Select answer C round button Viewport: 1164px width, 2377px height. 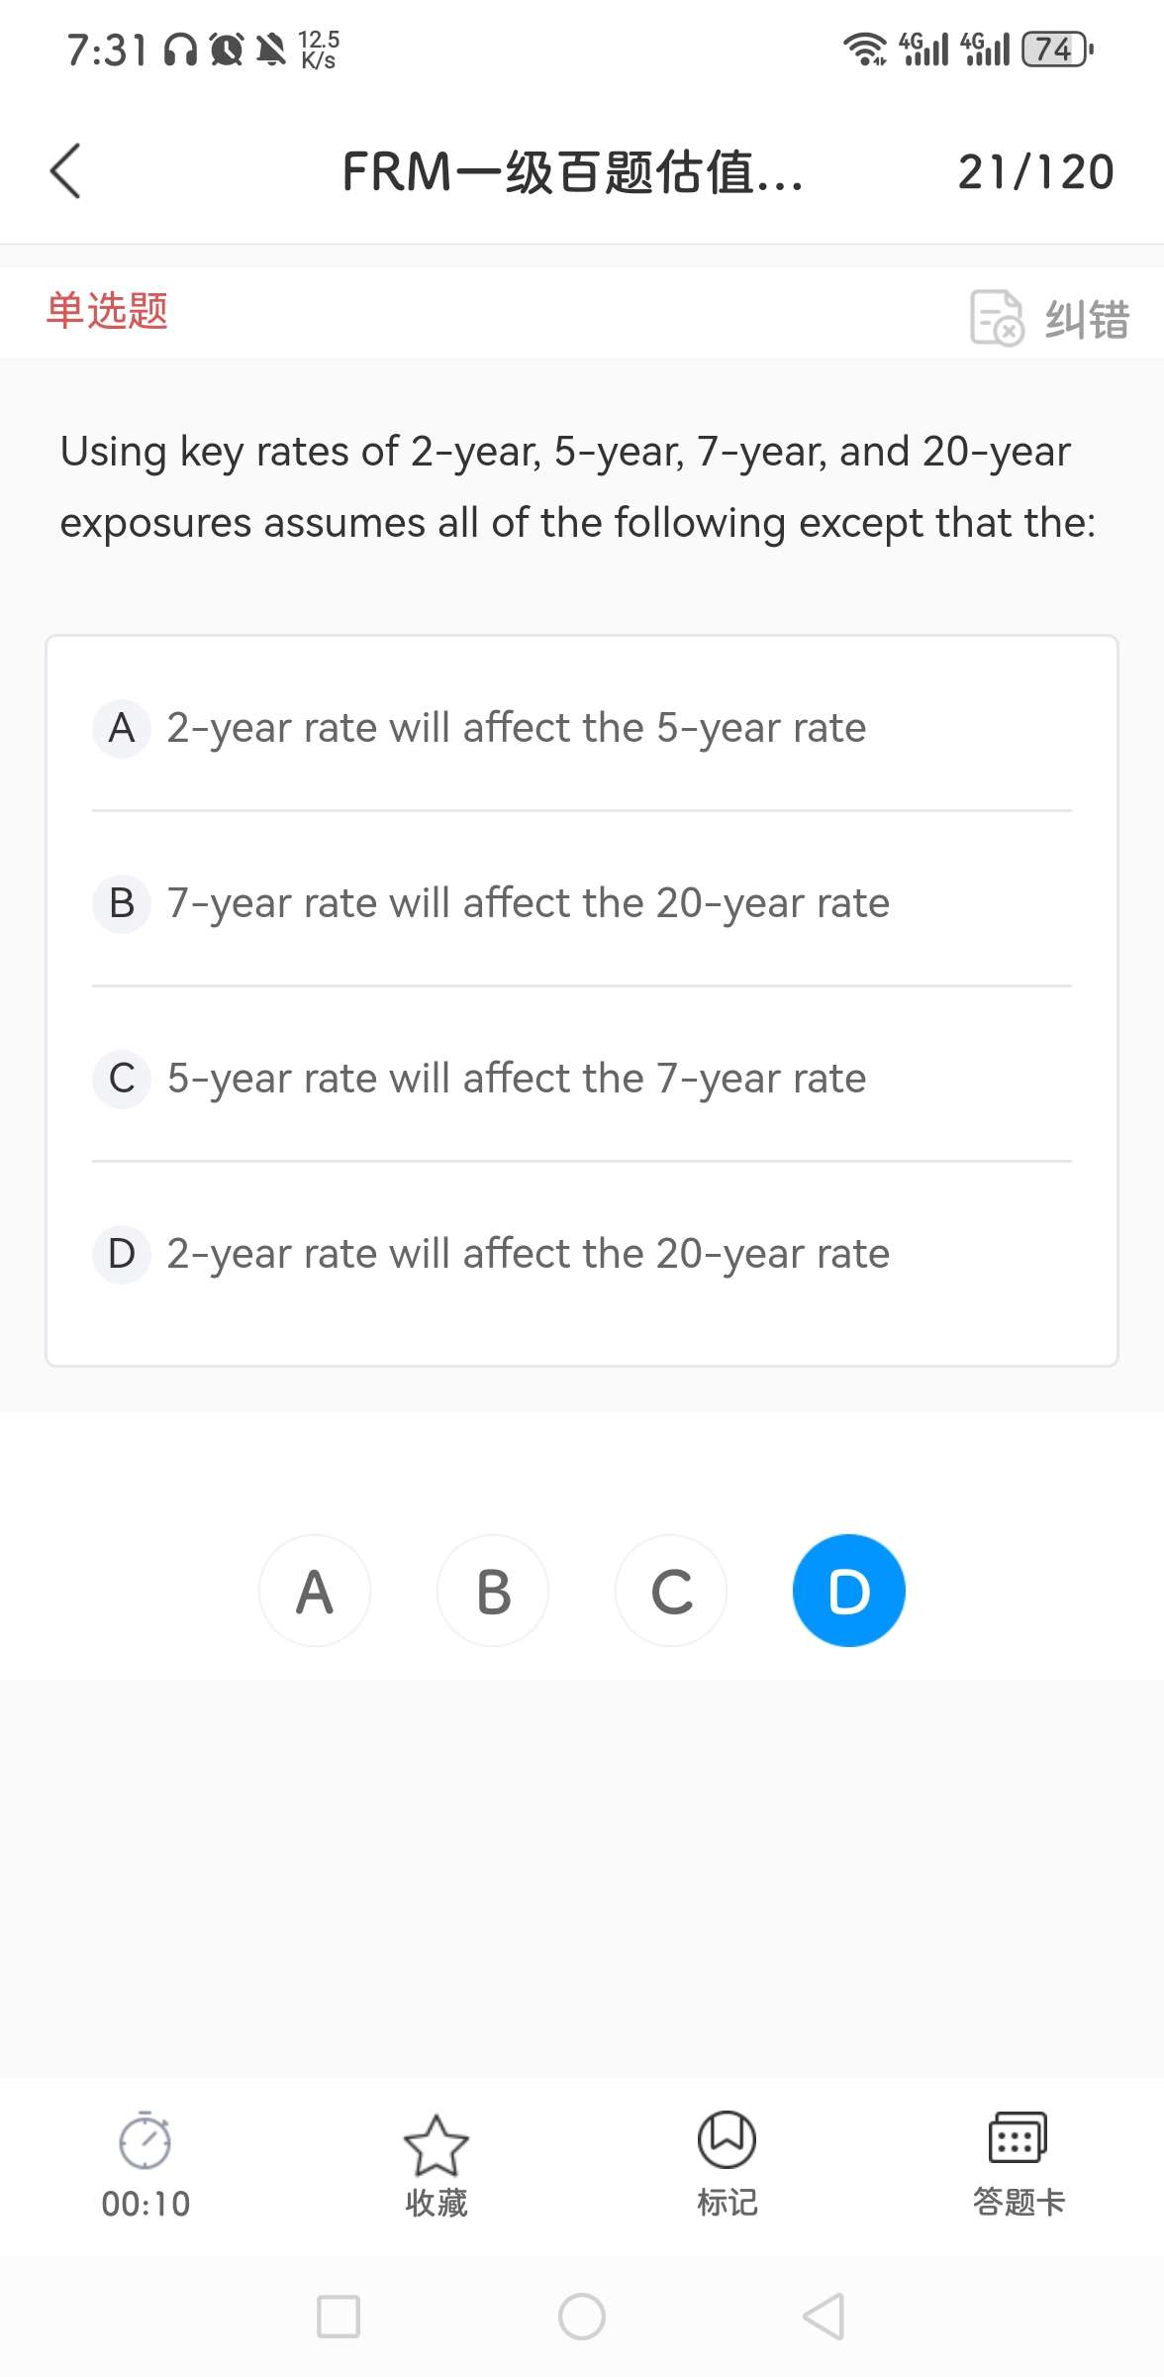671,1591
